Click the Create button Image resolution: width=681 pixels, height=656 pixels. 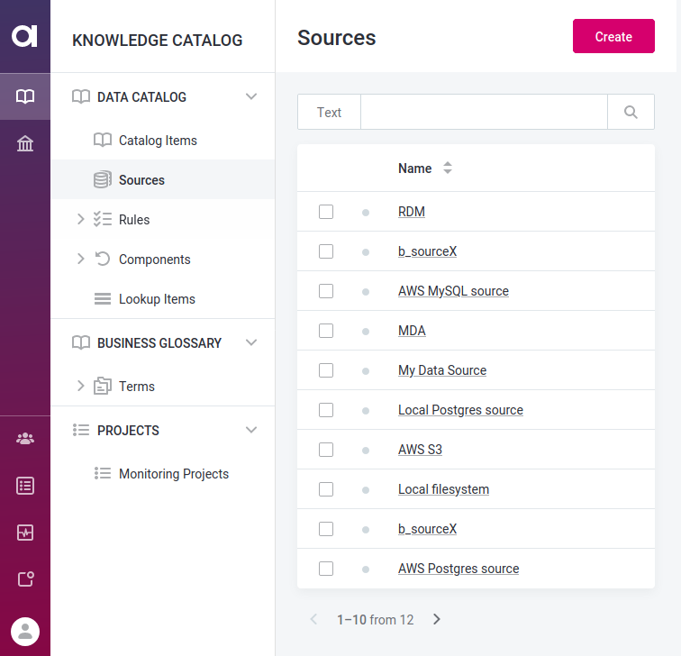pos(613,37)
